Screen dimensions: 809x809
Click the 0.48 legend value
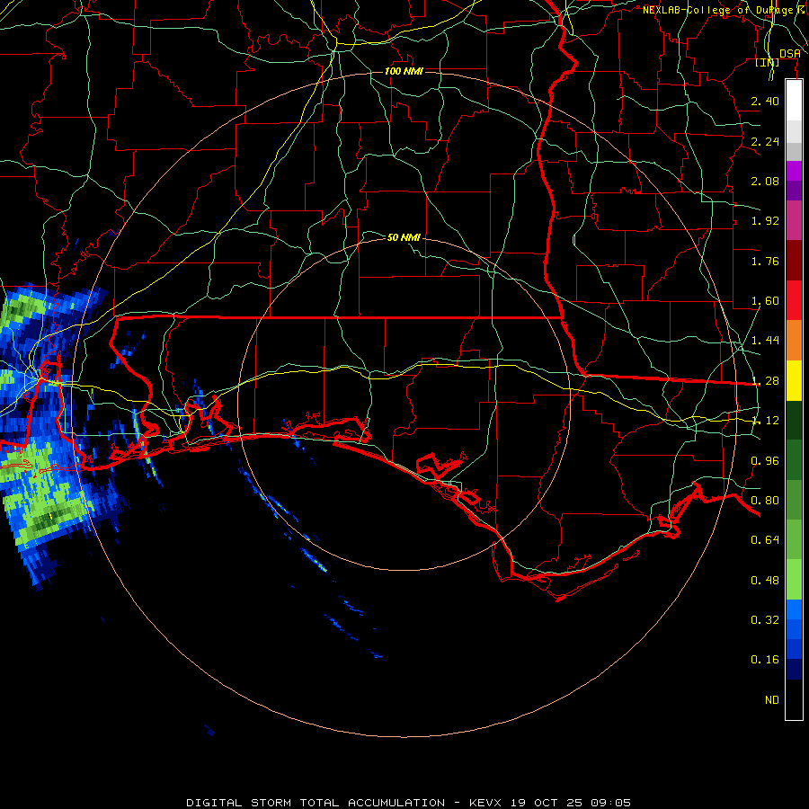765,581
